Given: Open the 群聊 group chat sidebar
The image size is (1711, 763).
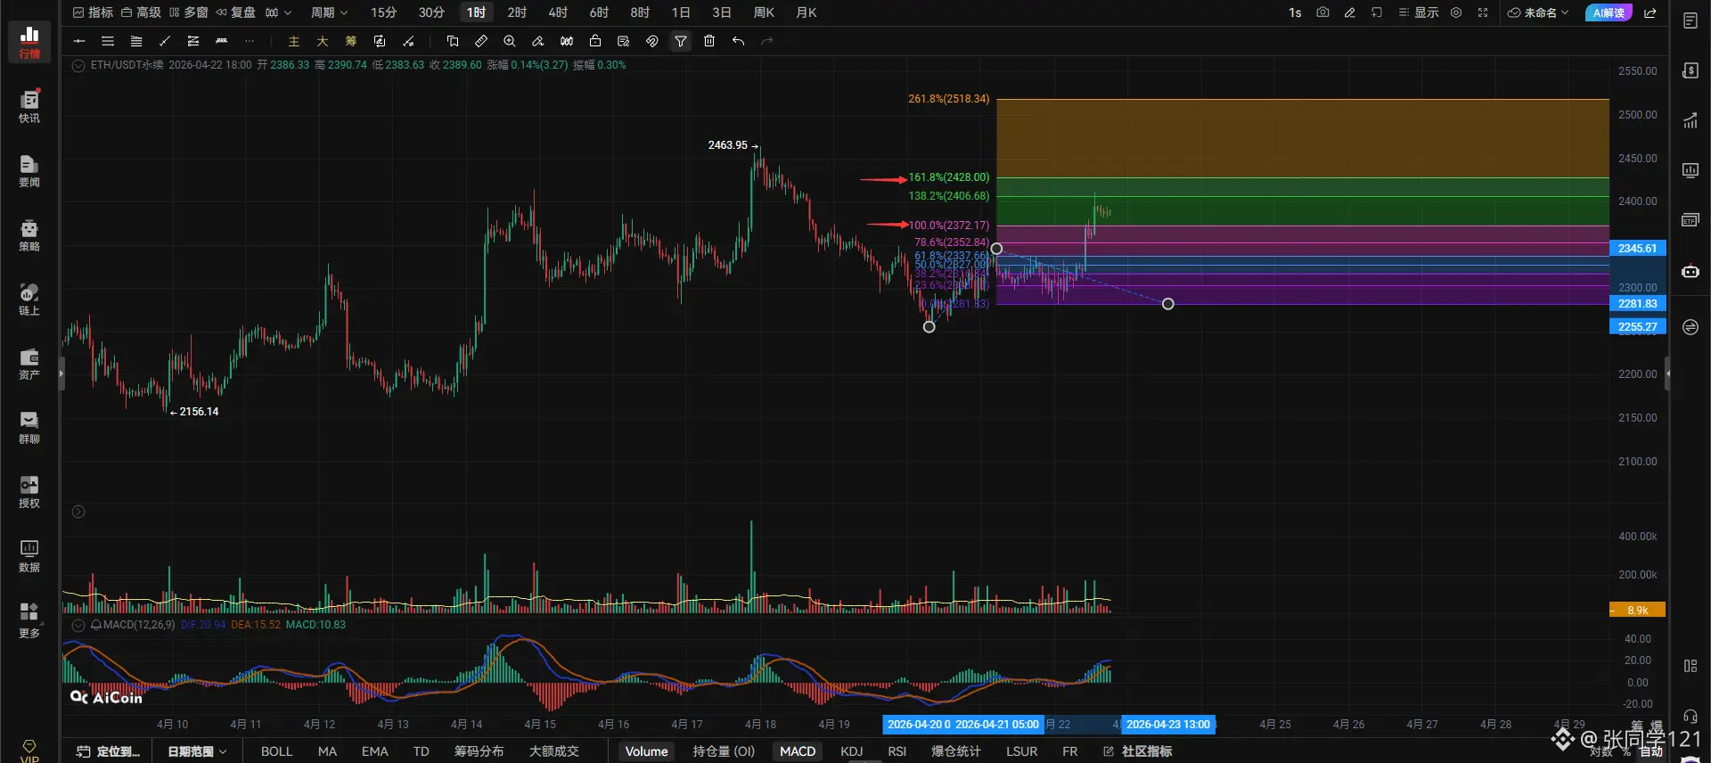Looking at the screenshot, I should (x=29, y=427).
